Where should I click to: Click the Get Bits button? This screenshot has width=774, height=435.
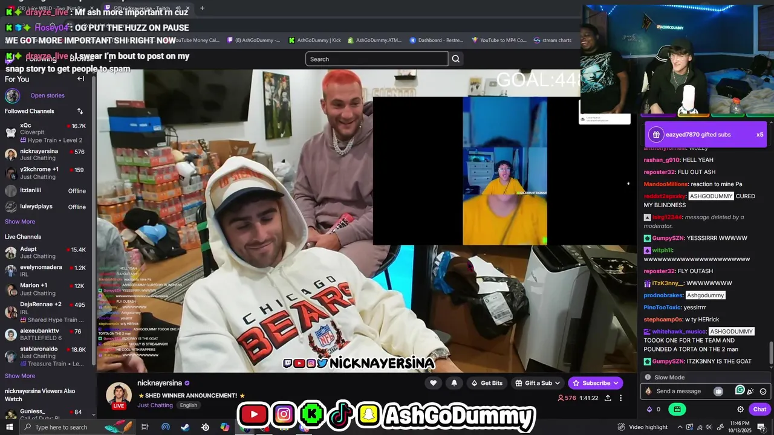point(487,383)
